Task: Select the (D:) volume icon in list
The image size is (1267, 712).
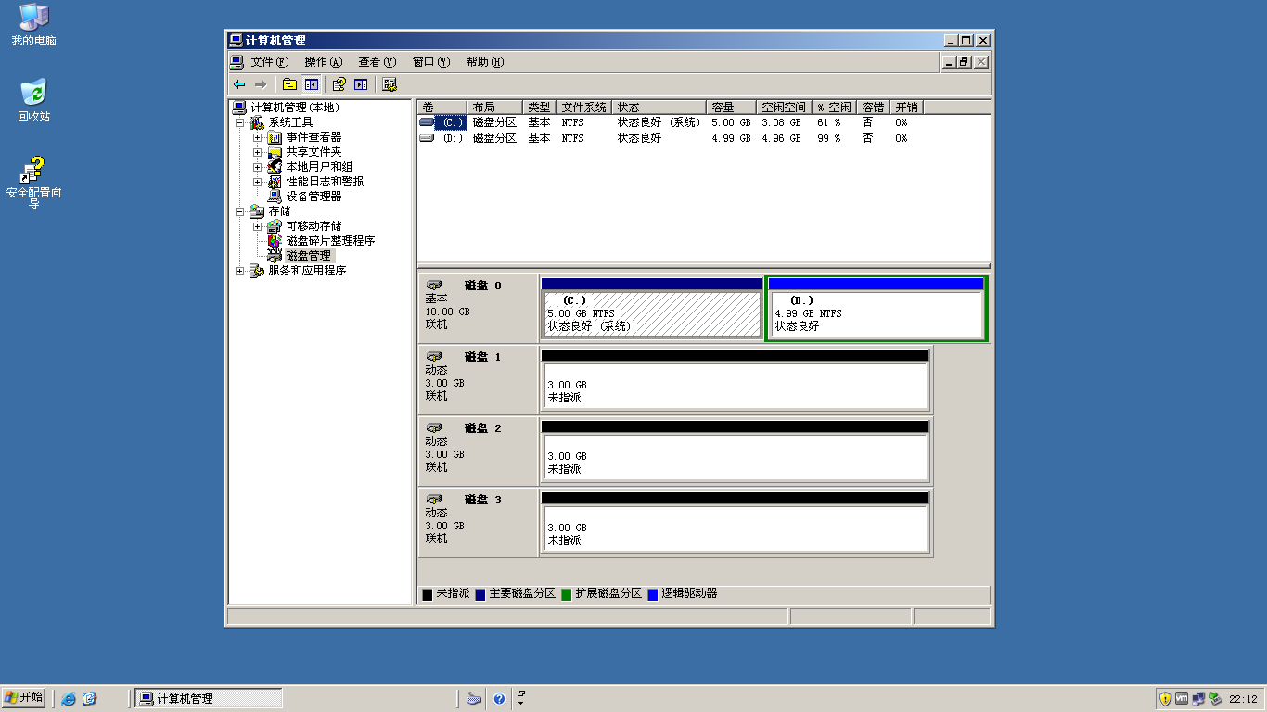Action: point(427,138)
